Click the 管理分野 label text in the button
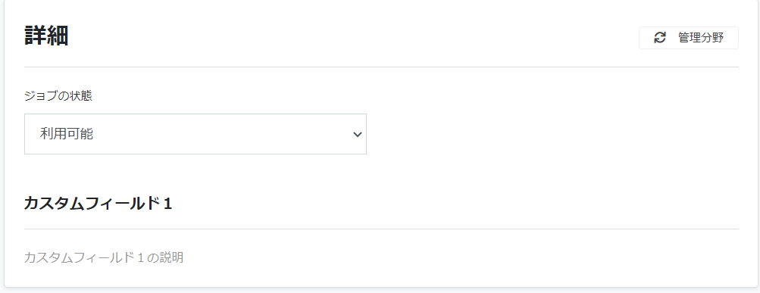The height and width of the screenshot is (293, 760). [x=701, y=38]
